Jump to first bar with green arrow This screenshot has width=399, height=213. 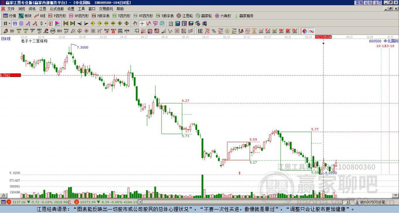click(x=65, y=23)
